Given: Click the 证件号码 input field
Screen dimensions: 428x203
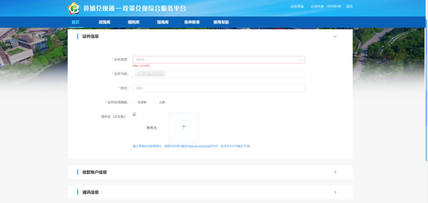Looking at the screenshot, I should [219, 74].
